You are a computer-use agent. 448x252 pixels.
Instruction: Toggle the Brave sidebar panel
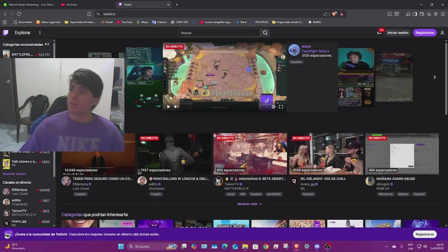point(415,14)
